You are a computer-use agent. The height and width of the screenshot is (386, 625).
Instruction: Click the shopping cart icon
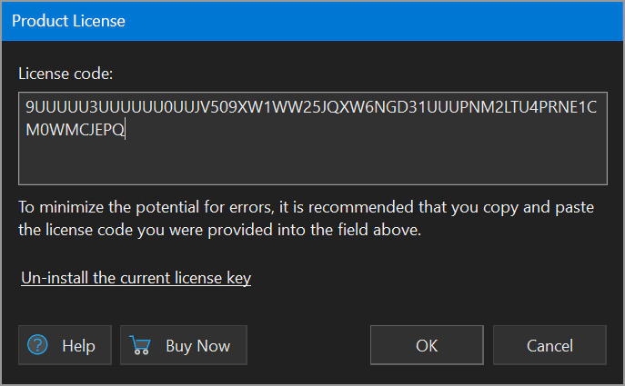click(140, 345)
